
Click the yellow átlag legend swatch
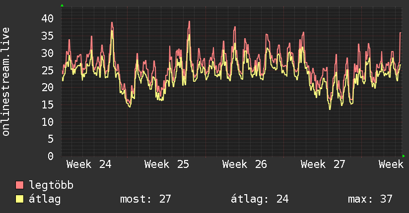[x=19, y=199]
